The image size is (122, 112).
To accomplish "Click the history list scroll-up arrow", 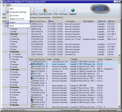I will tap(119, 21).
